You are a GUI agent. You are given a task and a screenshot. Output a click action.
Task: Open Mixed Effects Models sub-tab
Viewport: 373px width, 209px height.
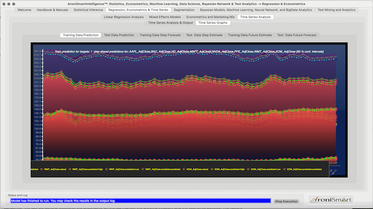[165, 17]
